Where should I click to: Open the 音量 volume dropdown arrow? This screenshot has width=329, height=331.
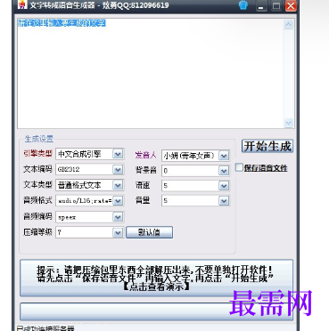(224, 201)
